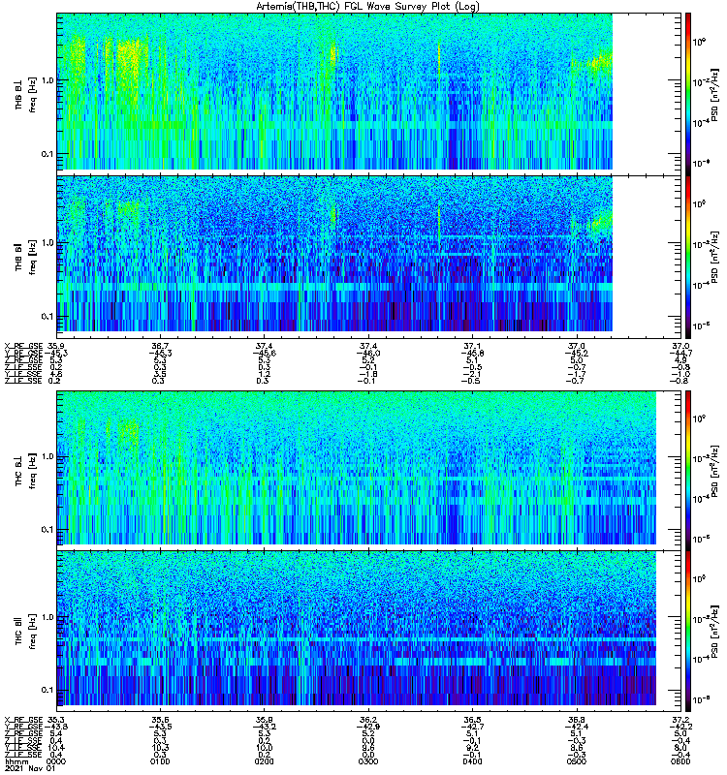
Task: Click the "0600" time tick label
Action: click(680, 761)
